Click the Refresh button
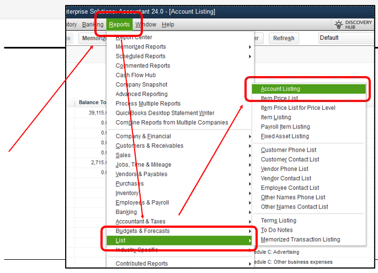This screenshot has width=378, height=273. 284,38
